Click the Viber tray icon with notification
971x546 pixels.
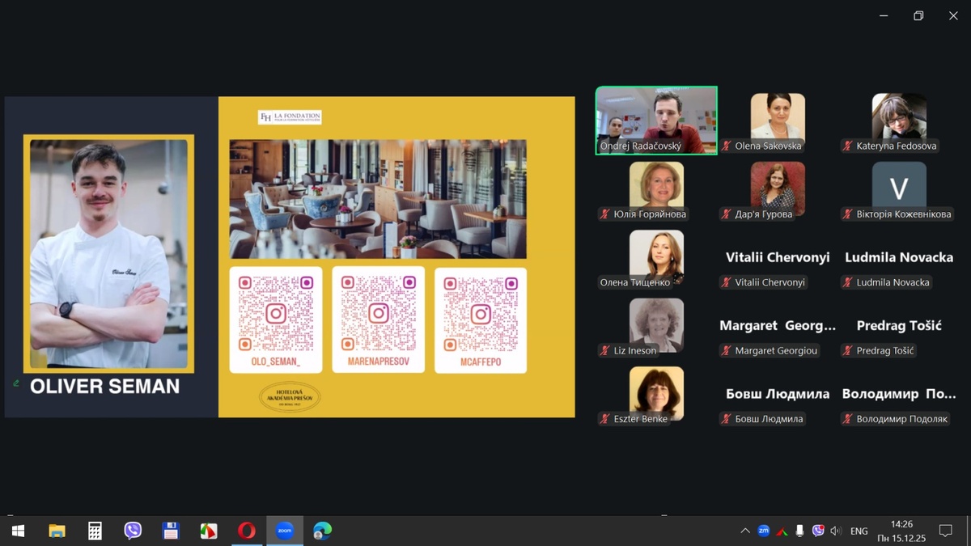pos(818,531)
